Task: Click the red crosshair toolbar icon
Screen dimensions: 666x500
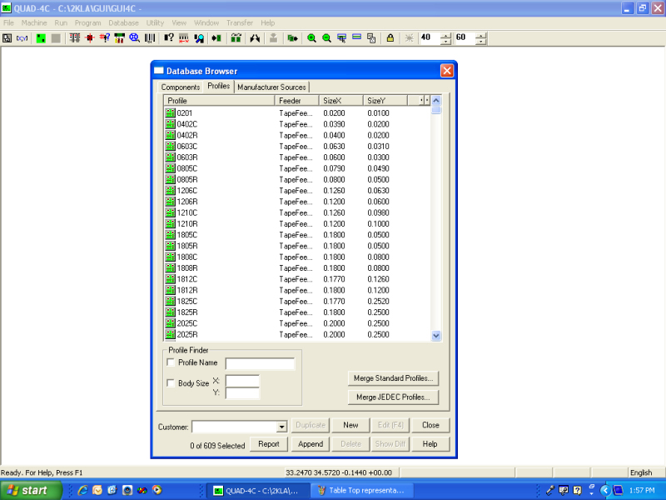Action: (x=90, y=38)
